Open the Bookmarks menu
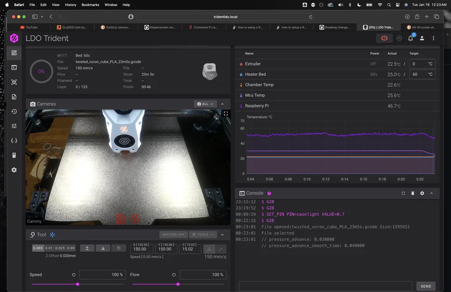 pos(90,5)
